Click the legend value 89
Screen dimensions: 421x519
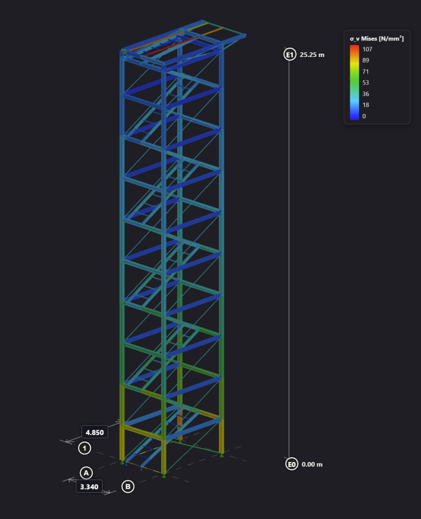click(366, 60)
